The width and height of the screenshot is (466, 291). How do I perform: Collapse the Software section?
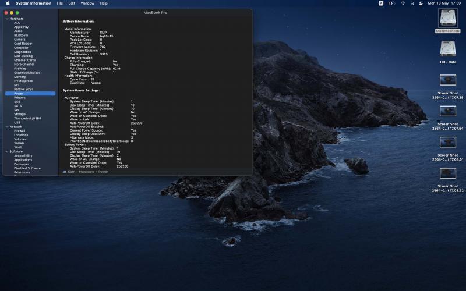click(x=7, y=152)
